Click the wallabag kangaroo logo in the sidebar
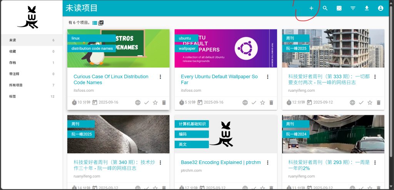The width and height of the screenshot is (394, 190). 28,17
